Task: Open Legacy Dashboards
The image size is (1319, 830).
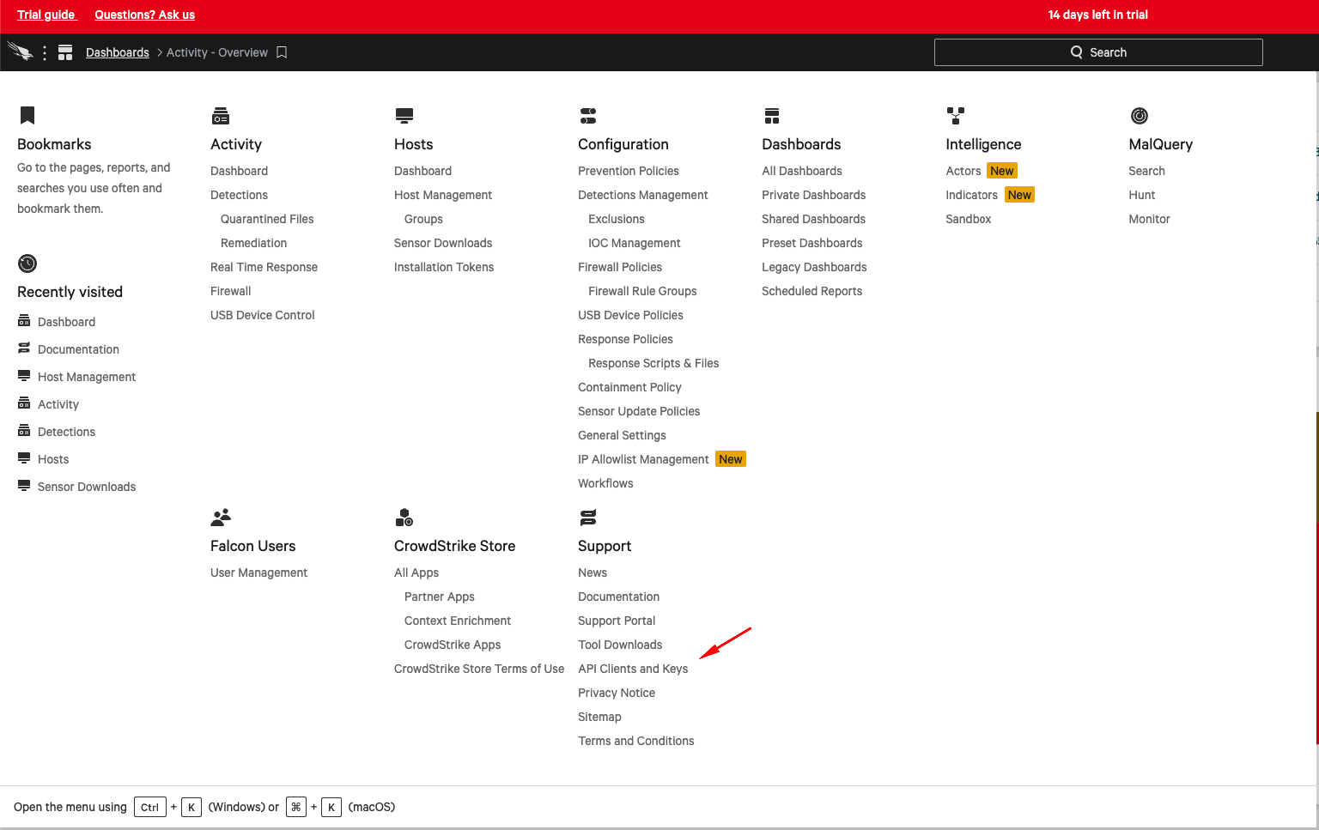Action: point(814,267)
